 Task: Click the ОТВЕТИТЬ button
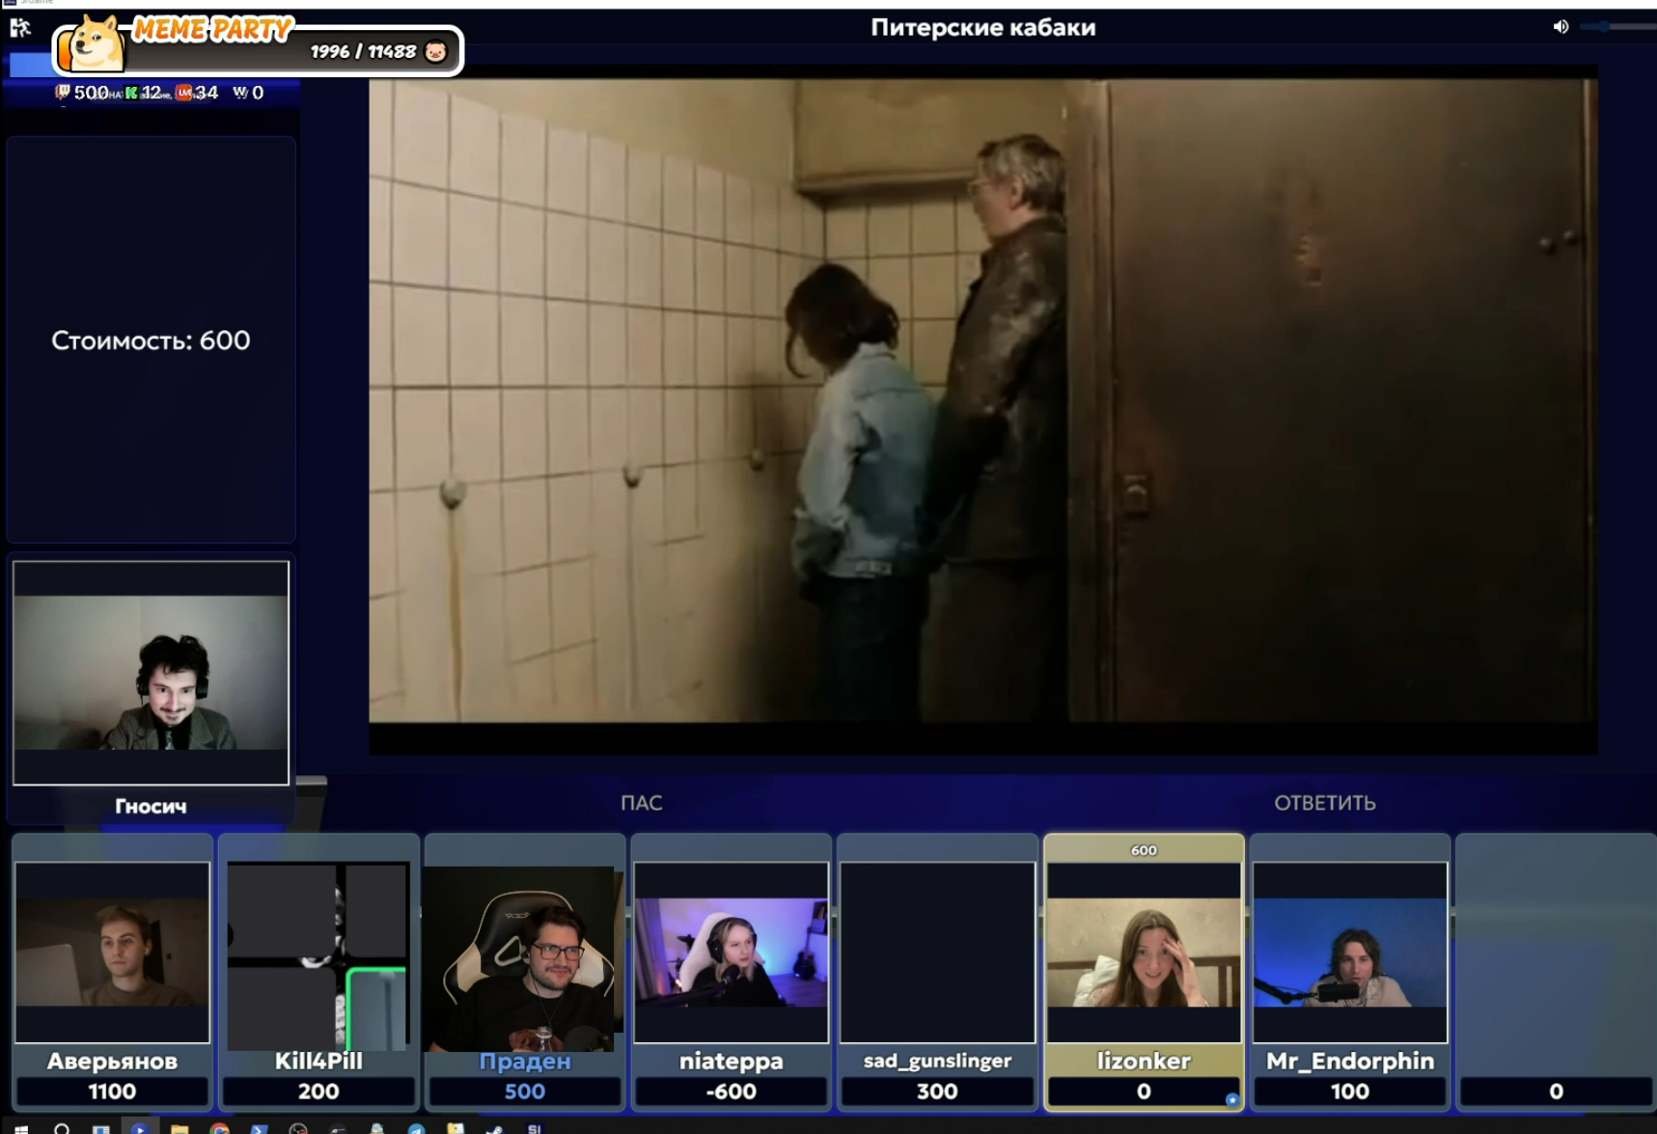(1324, 803)
